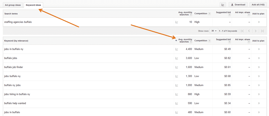Click High competition for jobs hiring in buffalo ny
The image size is (269, 116).
click(197, 94)
